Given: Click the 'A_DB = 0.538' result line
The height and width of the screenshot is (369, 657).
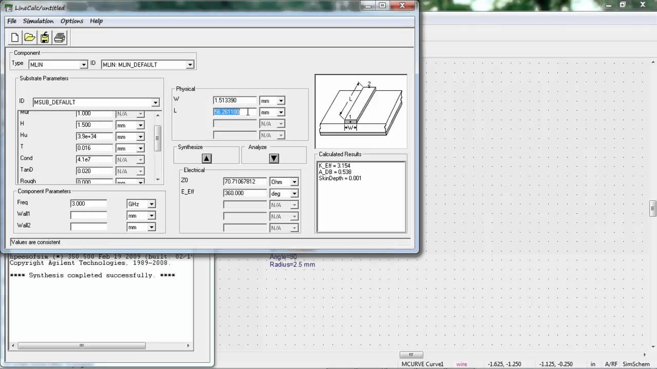Looking at the screenshot, I should [x=335, y=172].
